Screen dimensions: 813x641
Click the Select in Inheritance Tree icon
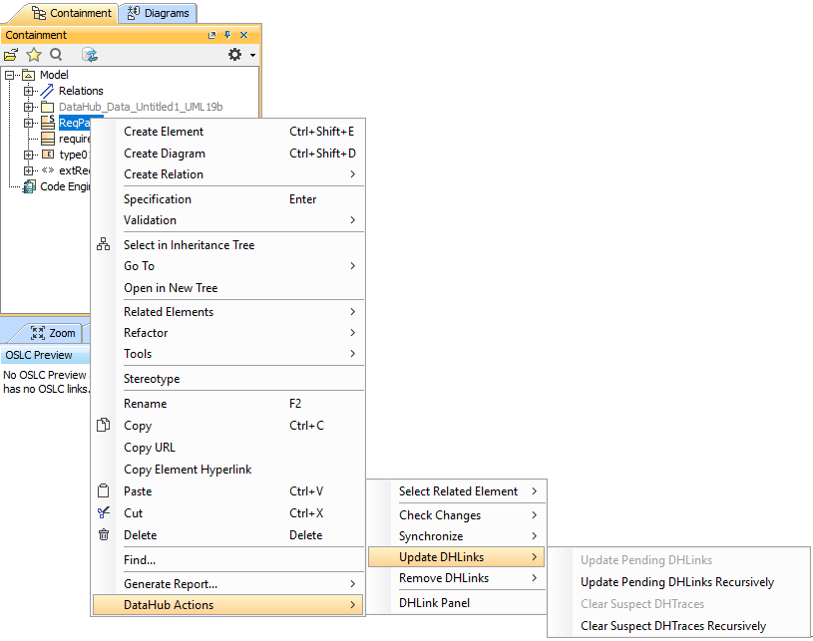click(103, 244)
